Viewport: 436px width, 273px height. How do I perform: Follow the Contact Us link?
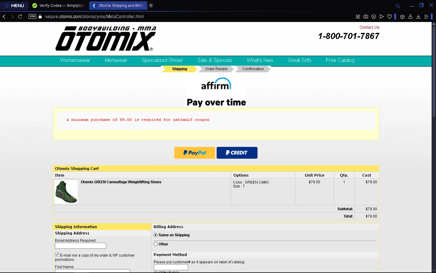tap(369, 27)
